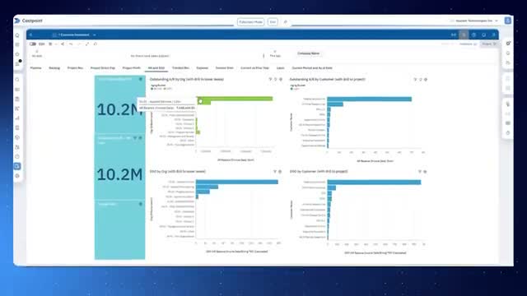Open settings gear on Outstanding A/R by Customer chart
Image resolution: width=527 pixels, height=296 pixels.
(426, 80)
